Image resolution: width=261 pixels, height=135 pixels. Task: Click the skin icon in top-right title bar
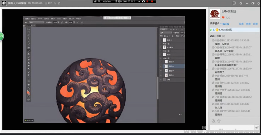tap(240, 3)
